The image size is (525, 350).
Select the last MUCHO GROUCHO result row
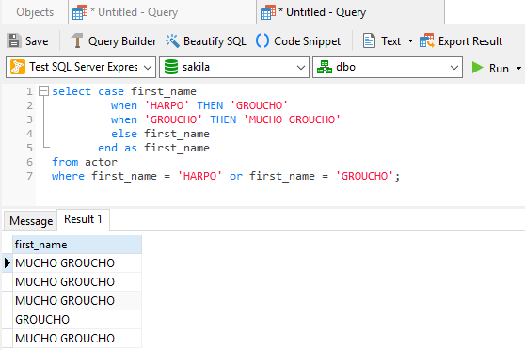tap(77, 339)
